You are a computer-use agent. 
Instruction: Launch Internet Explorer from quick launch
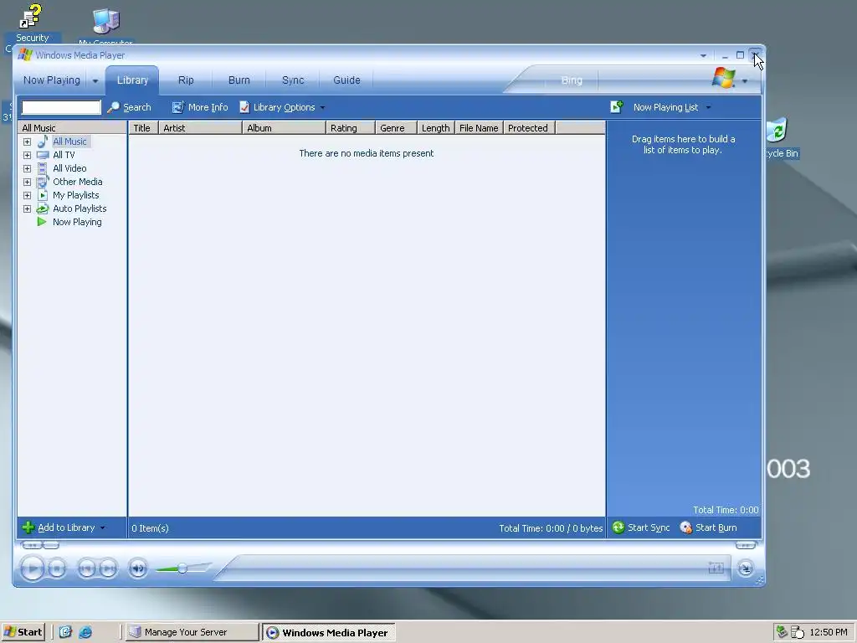pyautogui.click(x=85, y=632)
